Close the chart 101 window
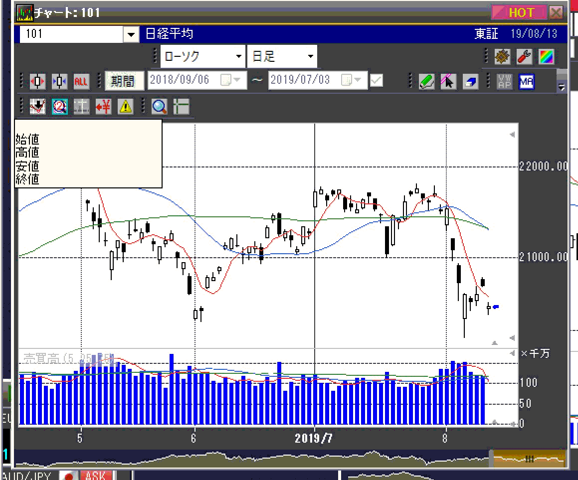578x480 pixels. pos(556,12)
